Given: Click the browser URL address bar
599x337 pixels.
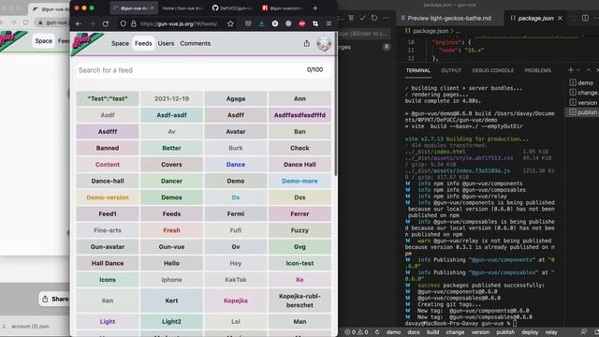Looking at the screenshot, I should coord(179,23).
